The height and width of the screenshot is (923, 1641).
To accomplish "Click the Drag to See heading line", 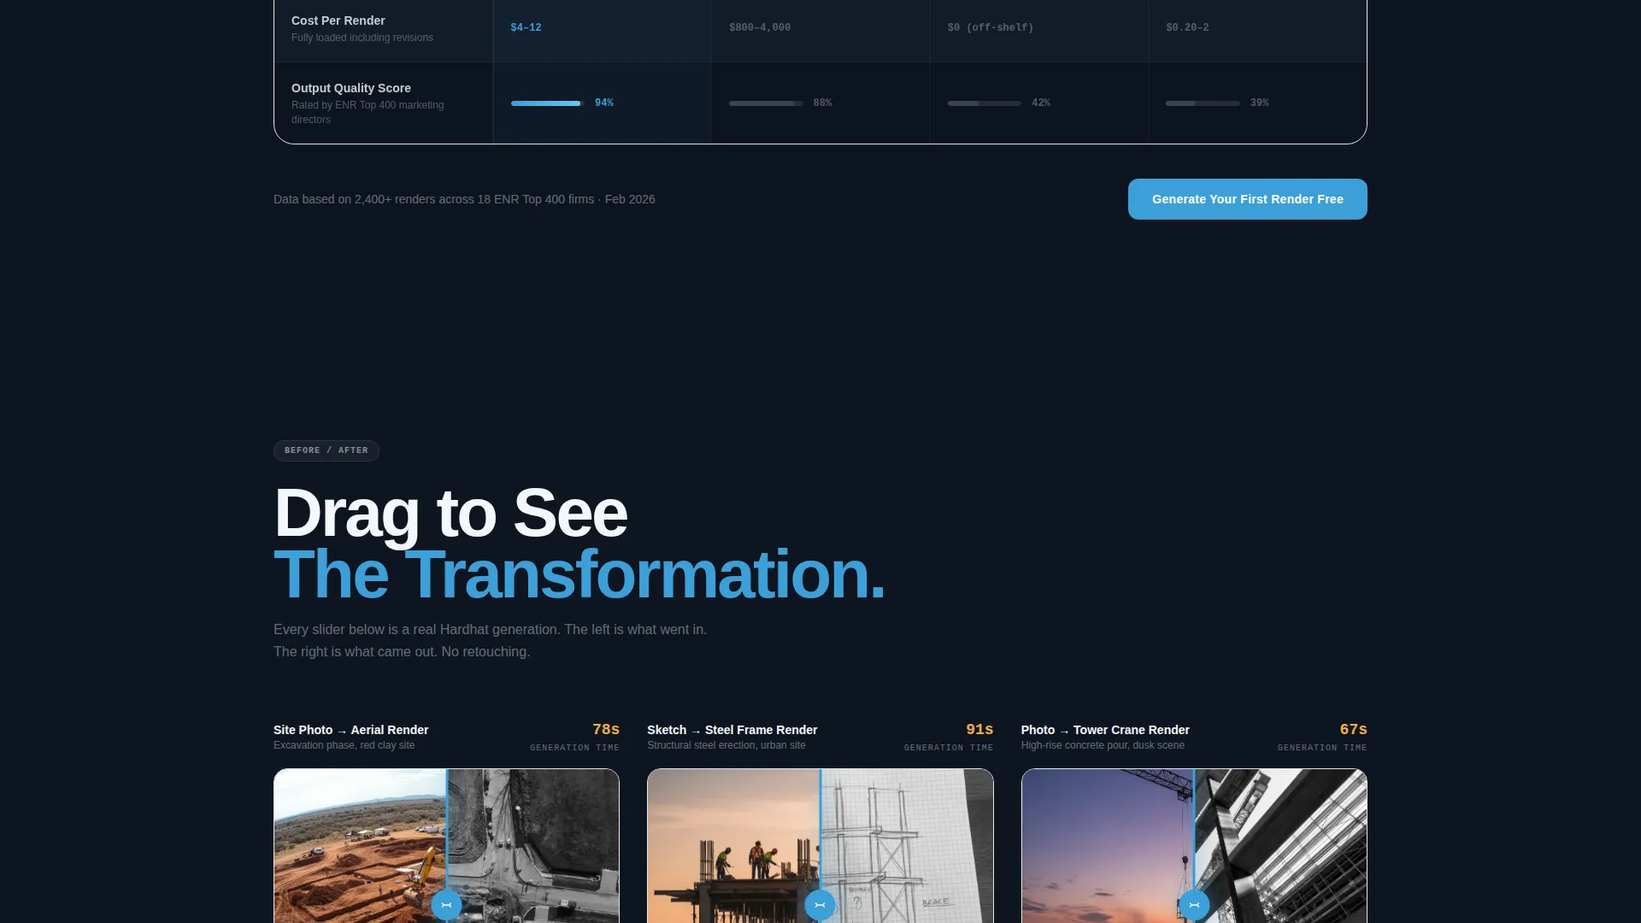I will click(450, 513).
